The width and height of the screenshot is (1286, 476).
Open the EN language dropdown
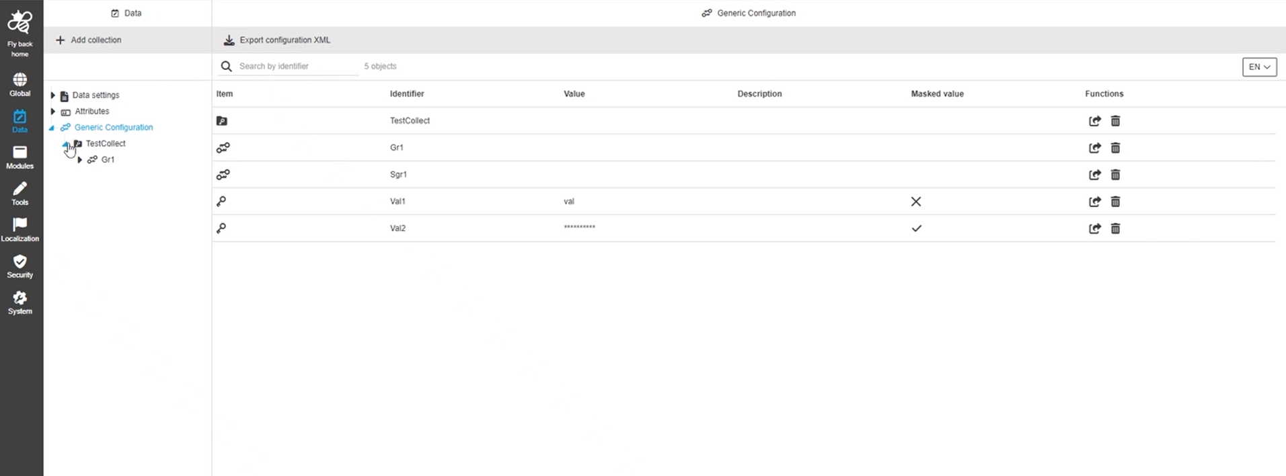1258,67
